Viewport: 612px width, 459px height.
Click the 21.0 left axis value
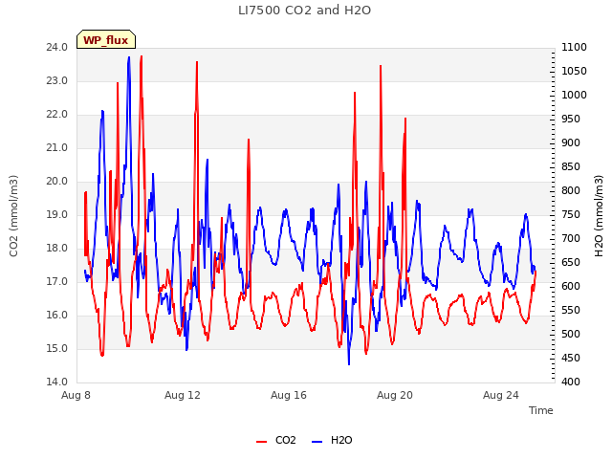(57, 147)
